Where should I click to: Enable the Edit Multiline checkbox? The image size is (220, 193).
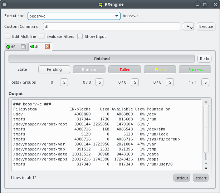[7, 36]
